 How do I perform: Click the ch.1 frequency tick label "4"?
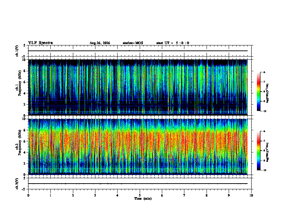point(25,93)
